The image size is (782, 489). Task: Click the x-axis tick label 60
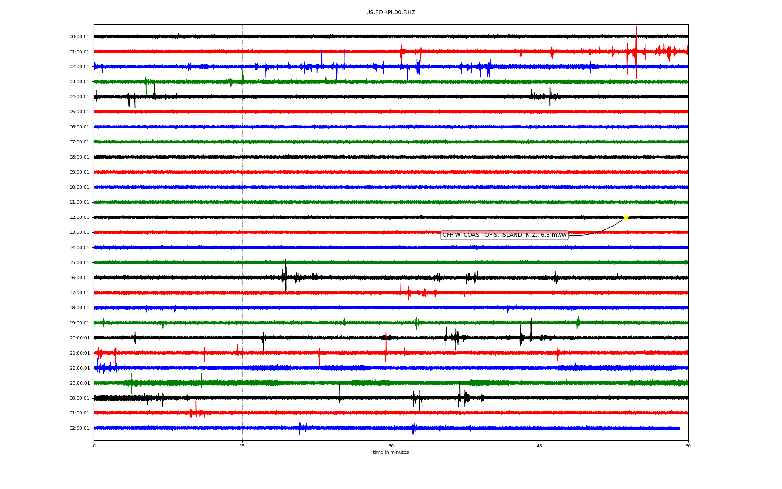[688, 446]
